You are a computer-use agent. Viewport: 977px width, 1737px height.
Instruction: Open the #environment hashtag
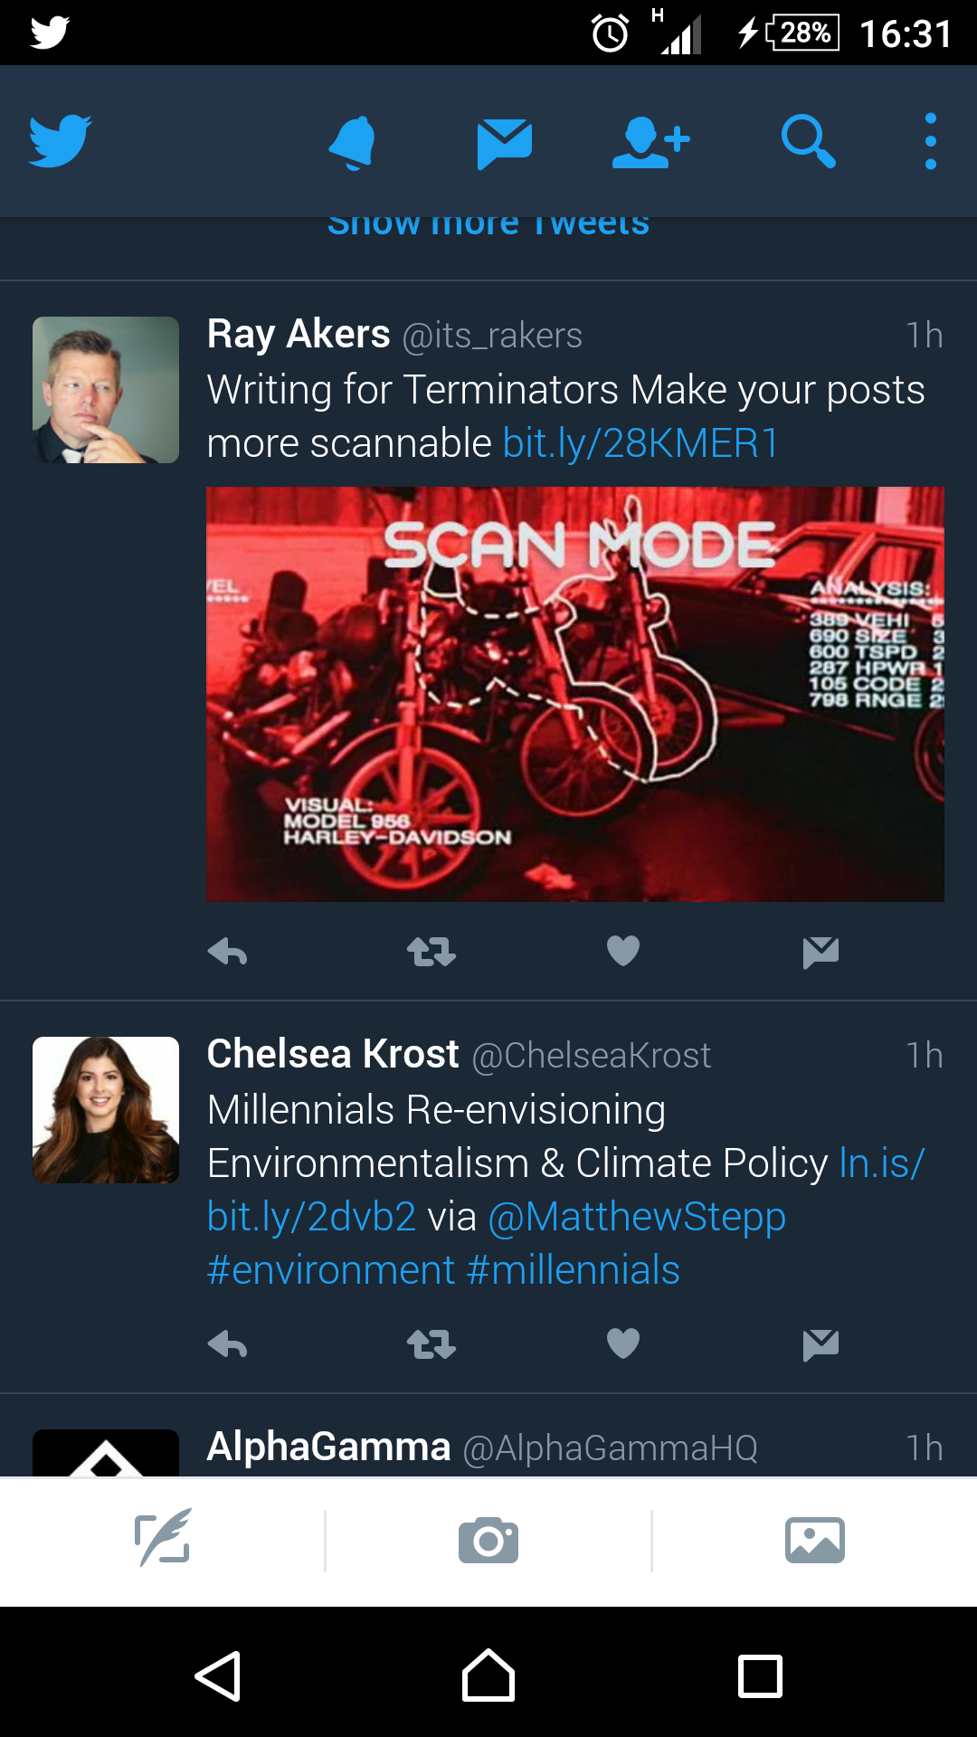(331, 1270)
